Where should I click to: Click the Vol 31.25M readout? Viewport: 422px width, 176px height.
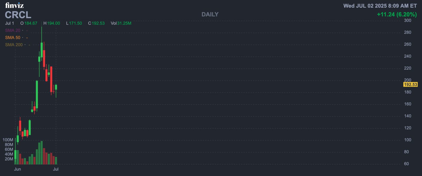tap(121, 23)
